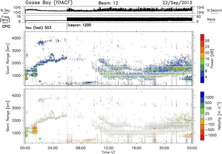Select the 'icescan 1200' CPID marker
Screen dimensions: 222x154
79,25
